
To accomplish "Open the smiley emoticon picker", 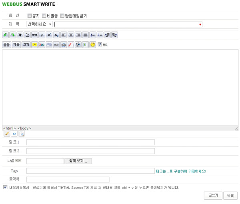I will pos(93,45).
